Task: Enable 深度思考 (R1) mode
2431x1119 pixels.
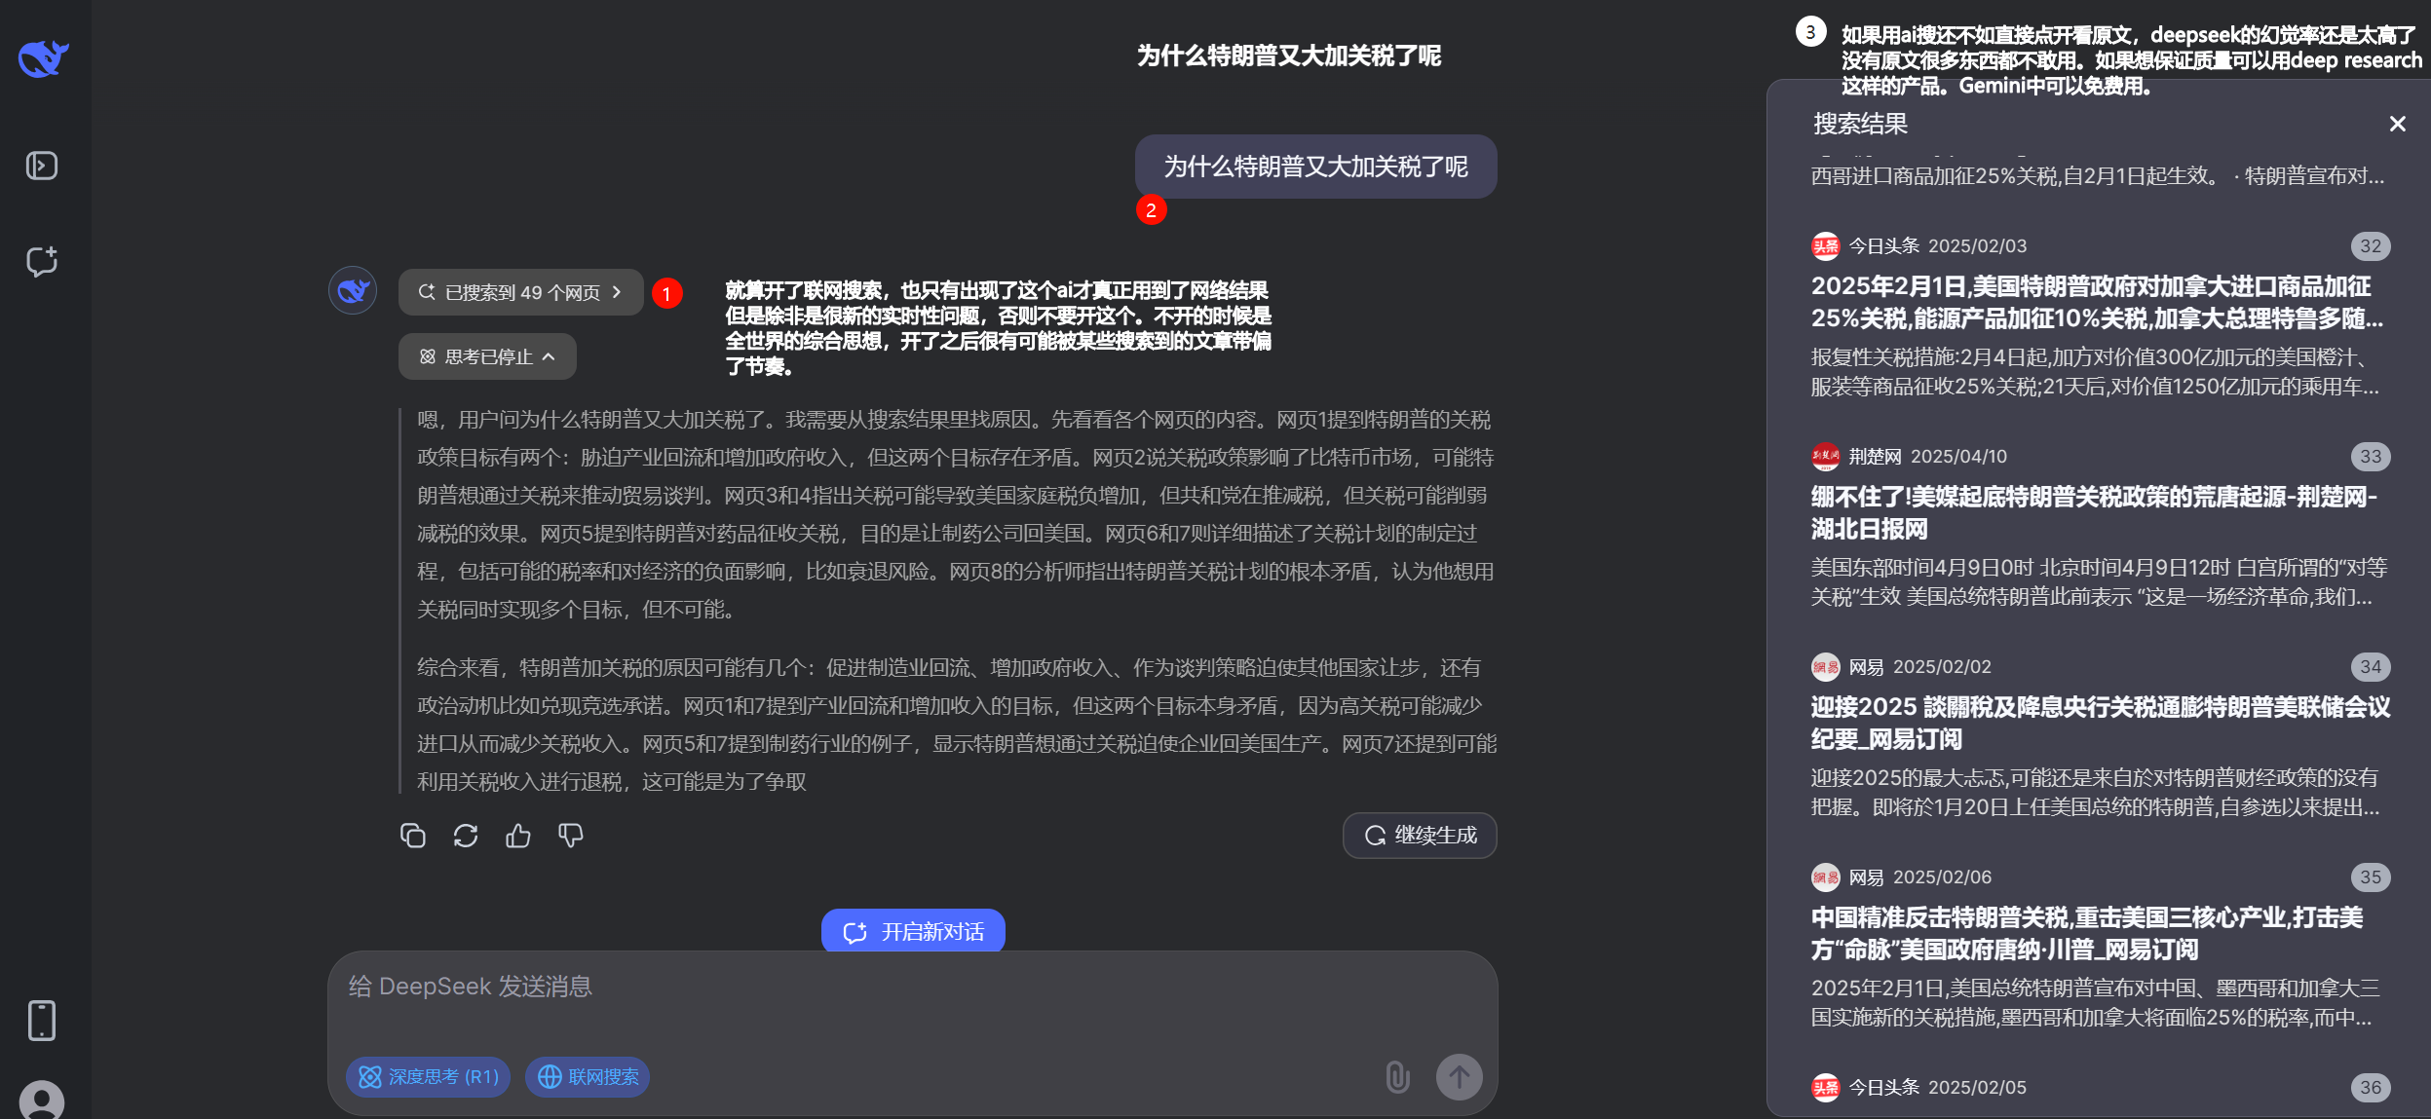Action: point(427,1076)
